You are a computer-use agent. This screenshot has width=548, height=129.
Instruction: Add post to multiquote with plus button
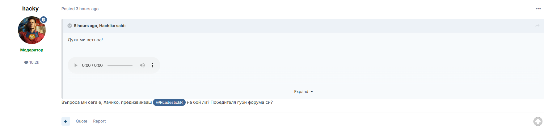[x=66, y=121]
